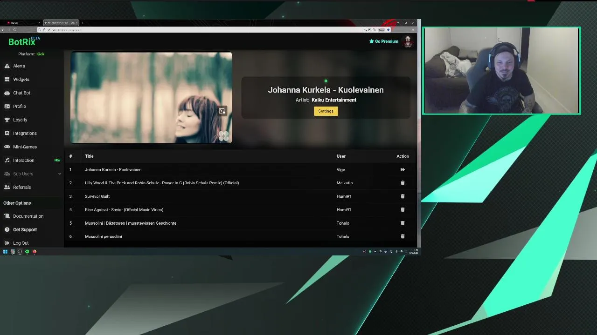597x335 pixels.
Task: Click the Kick platform label
Action: point(41,54)
